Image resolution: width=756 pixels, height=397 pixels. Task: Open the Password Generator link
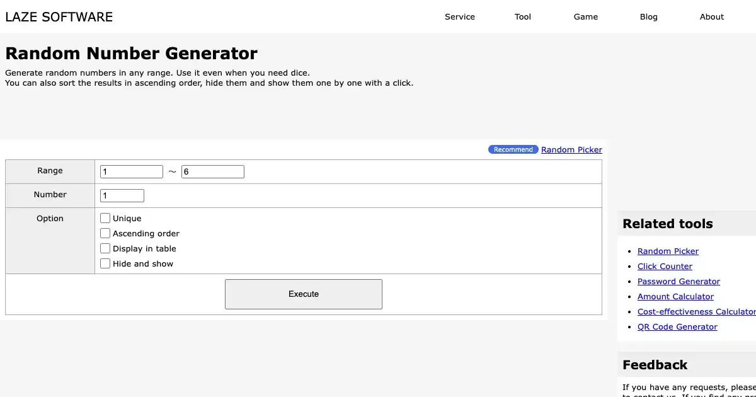(679, 282)
